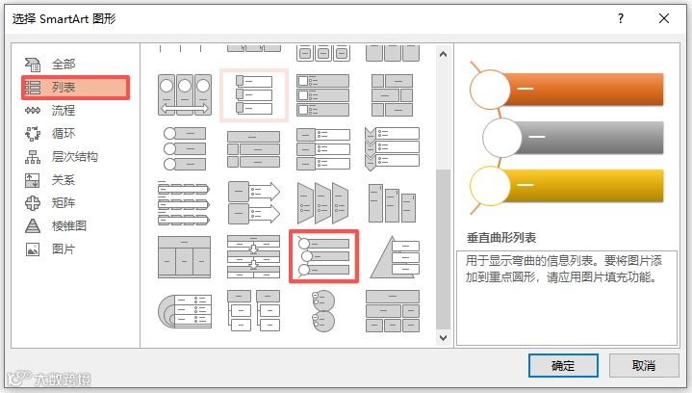Choose the layout of two stacked circles with bullets
Viewport: 692px width, 393px height.
tap(323, 310)
